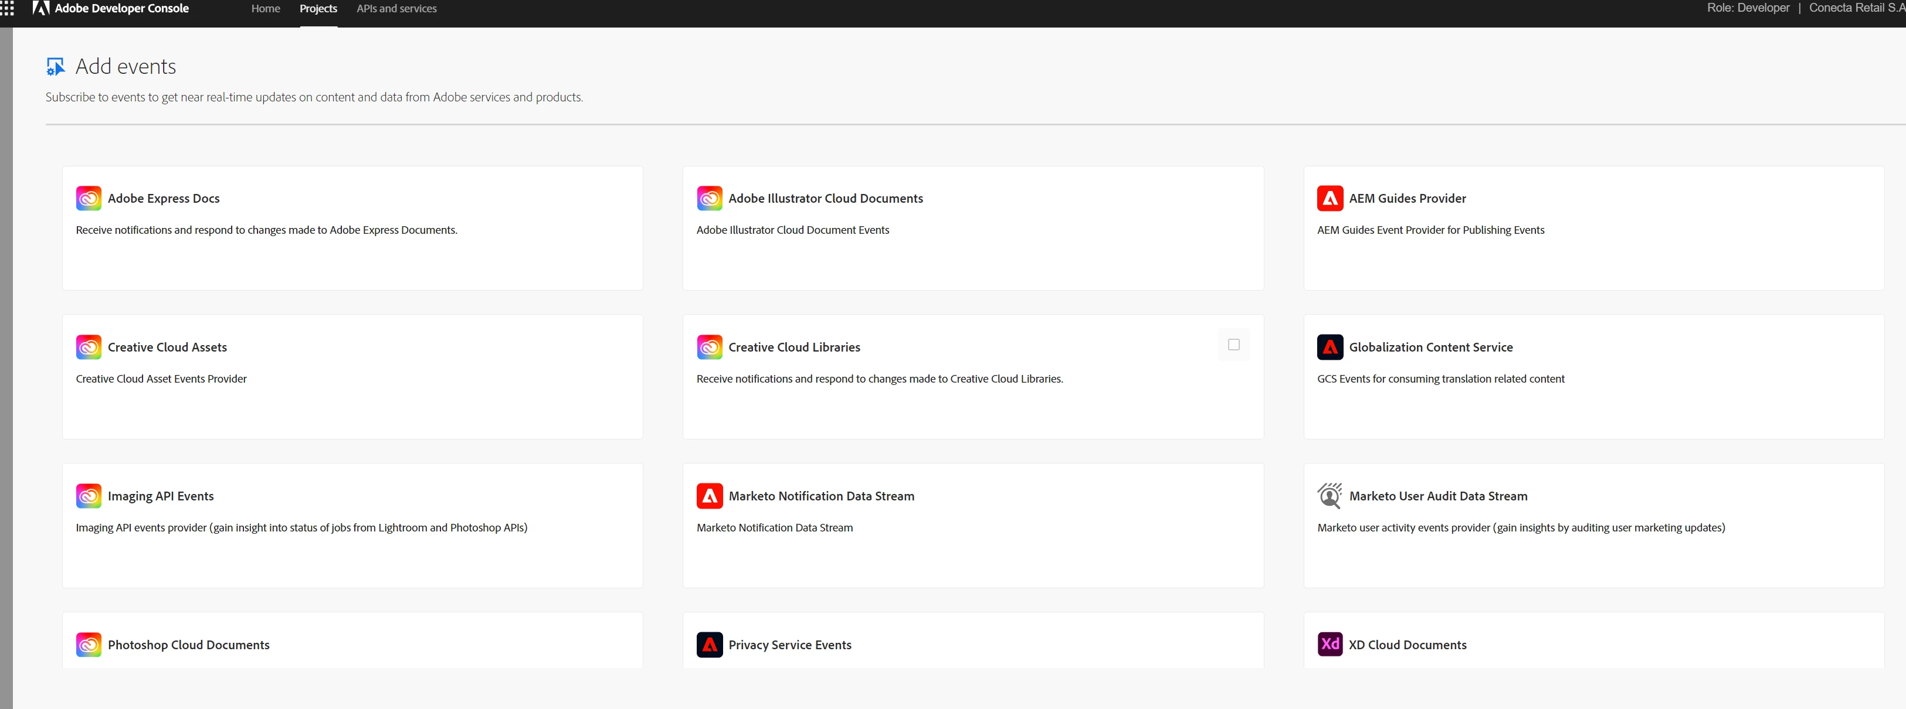Click the Privacy Service Events icon
The height and width of the screenshot is (709, 1906).
coord(709,644)
